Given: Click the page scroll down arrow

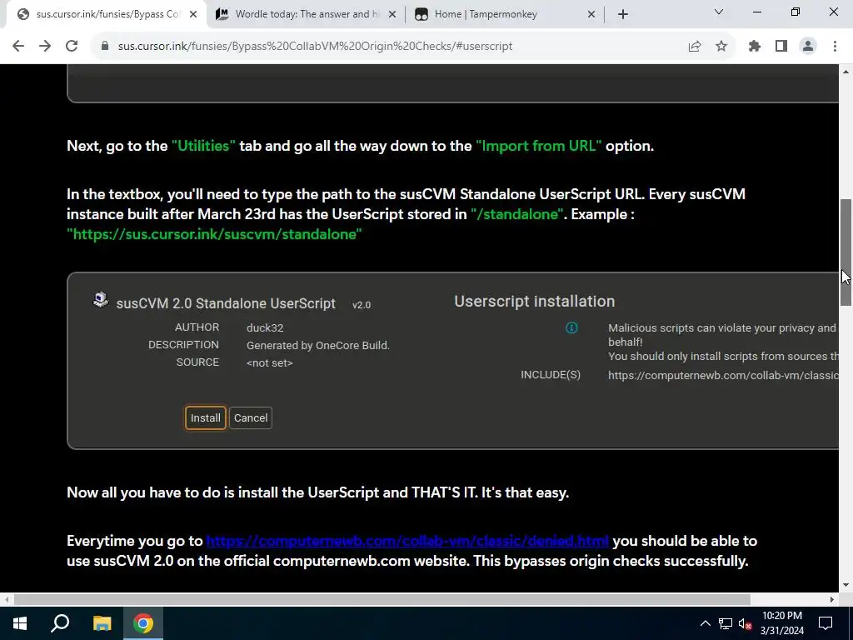Looking at the screenshot, I should pyautogui.click(x=846, y=585).
